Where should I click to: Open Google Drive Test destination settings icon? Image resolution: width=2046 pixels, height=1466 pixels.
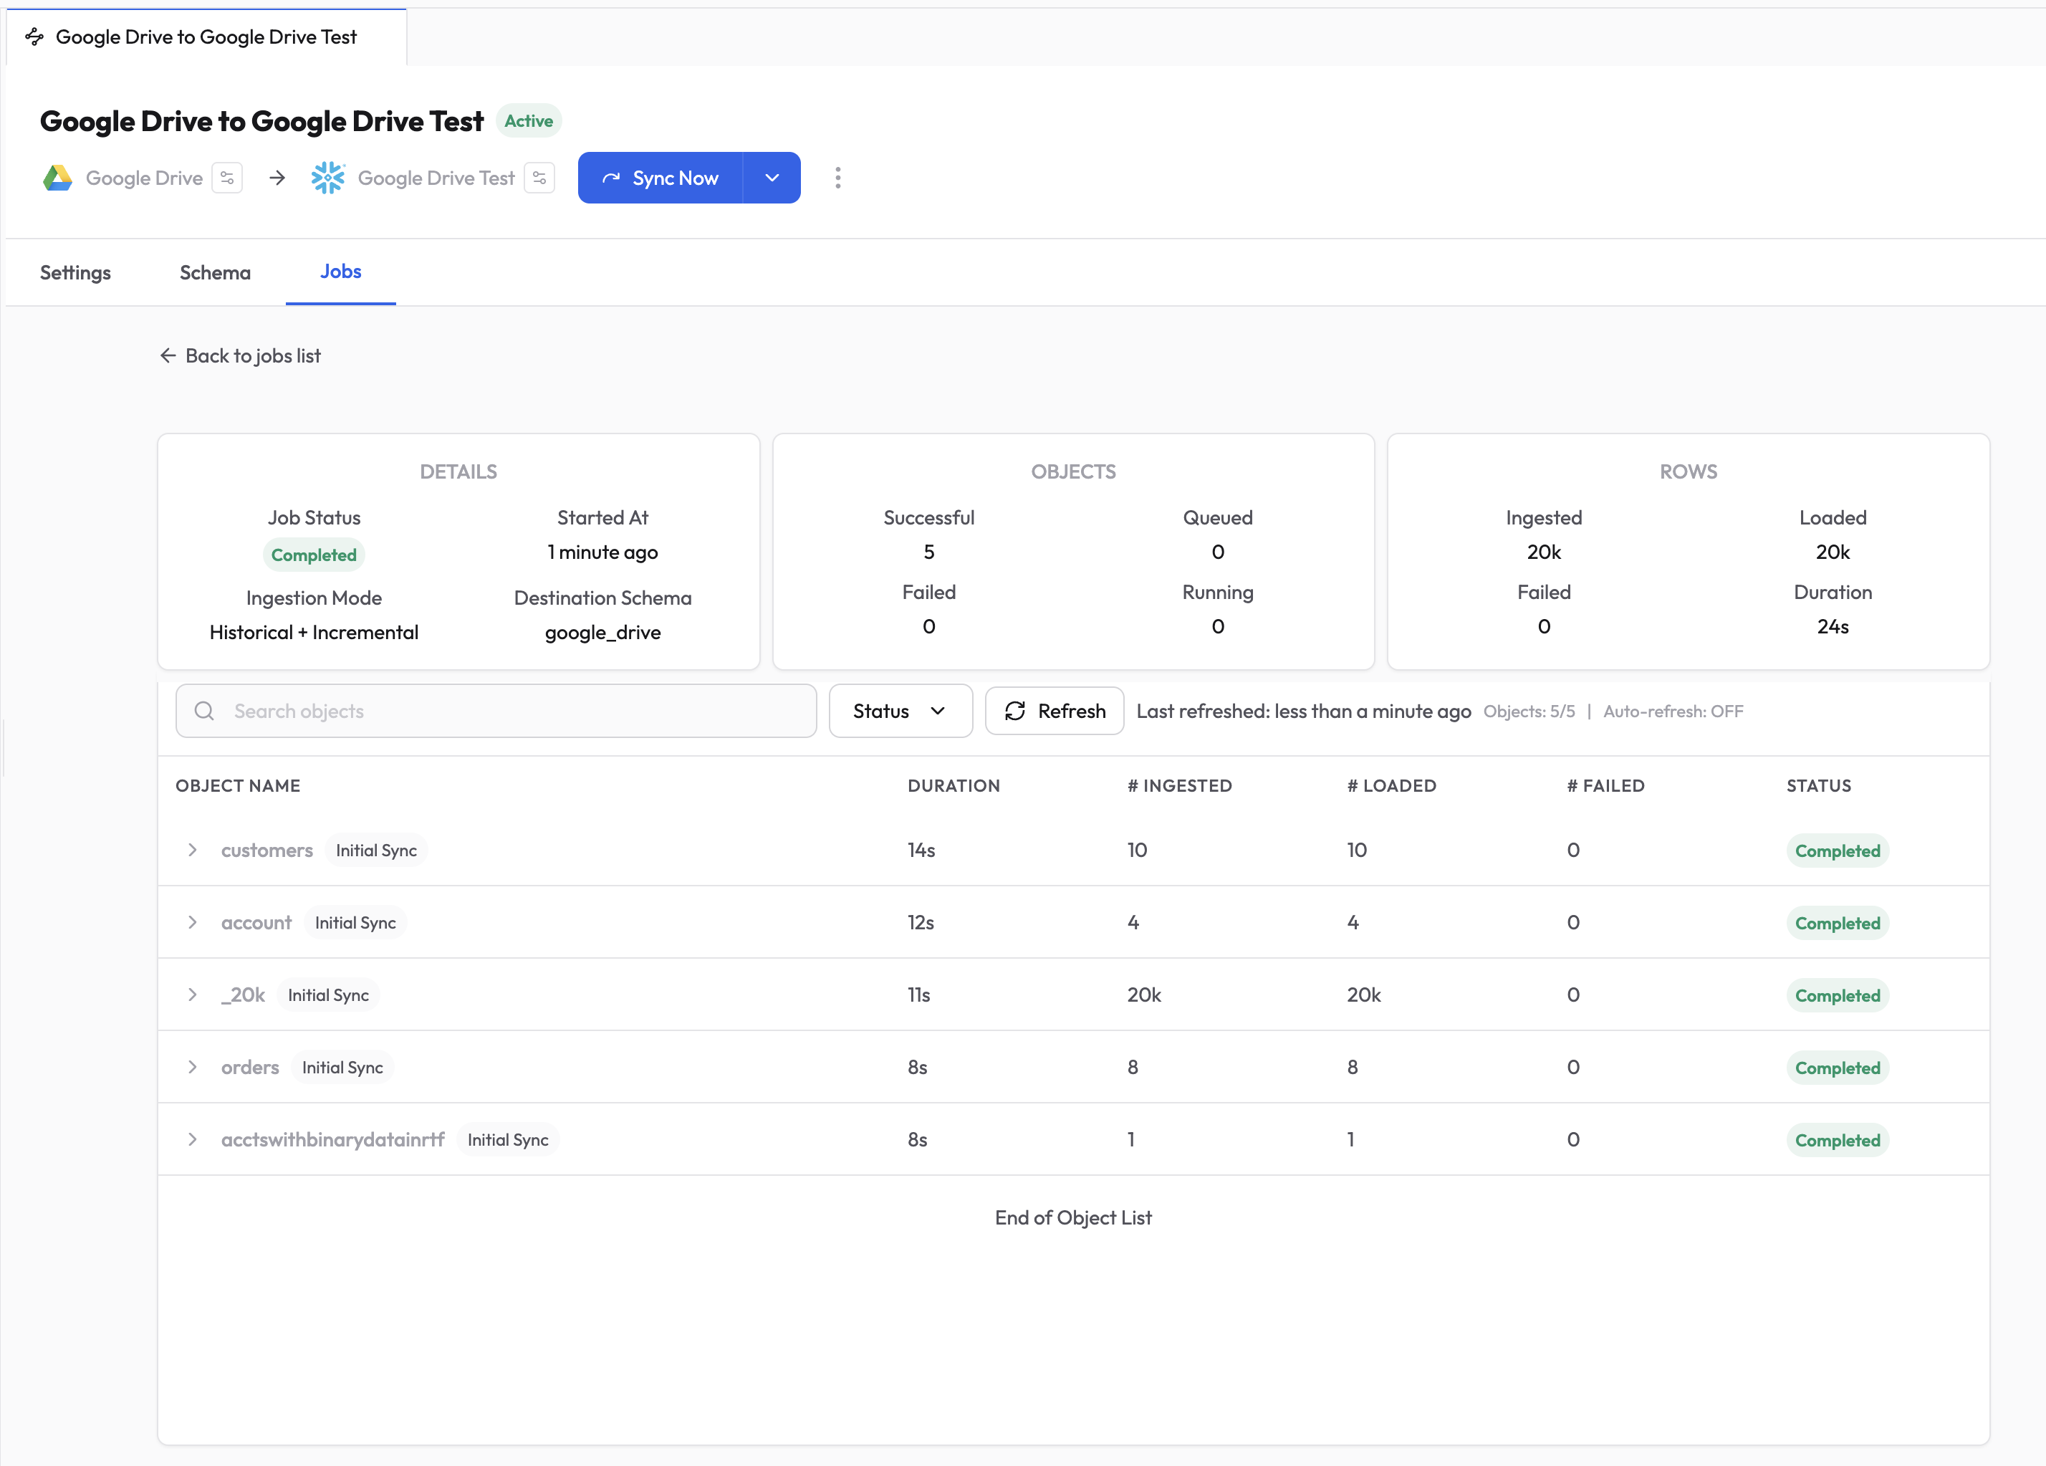pos(539,178)
